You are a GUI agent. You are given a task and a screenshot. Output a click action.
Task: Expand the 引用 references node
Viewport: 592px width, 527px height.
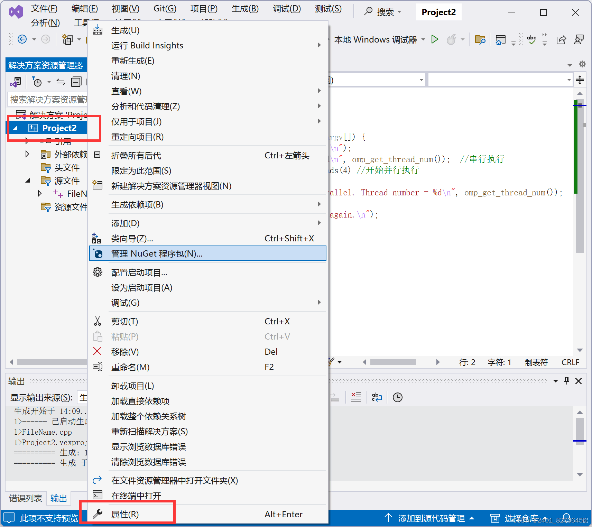[27, 141]
